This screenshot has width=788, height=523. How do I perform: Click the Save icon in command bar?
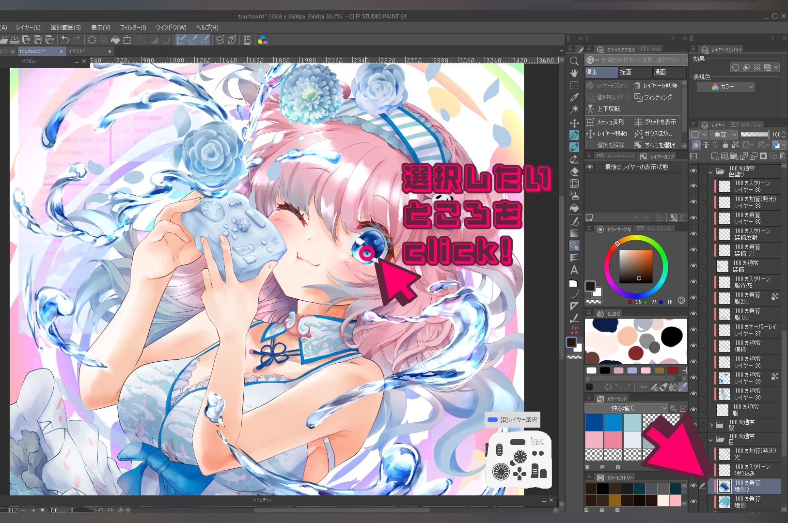coord(15,40)
